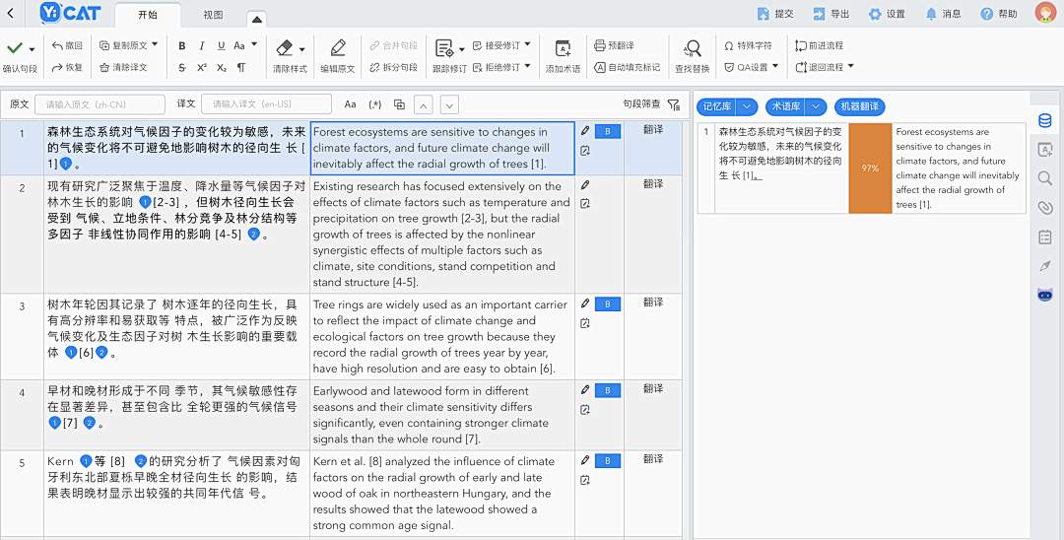Click pencil icon for segment 1
This screenshot has height=540, width=1064.
(585, 132)
